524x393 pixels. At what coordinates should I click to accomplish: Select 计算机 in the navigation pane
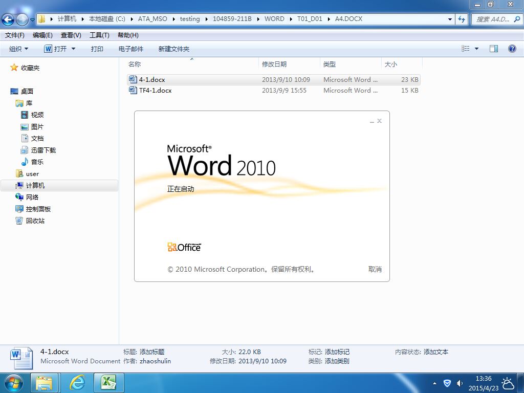[x=59, y=185]
